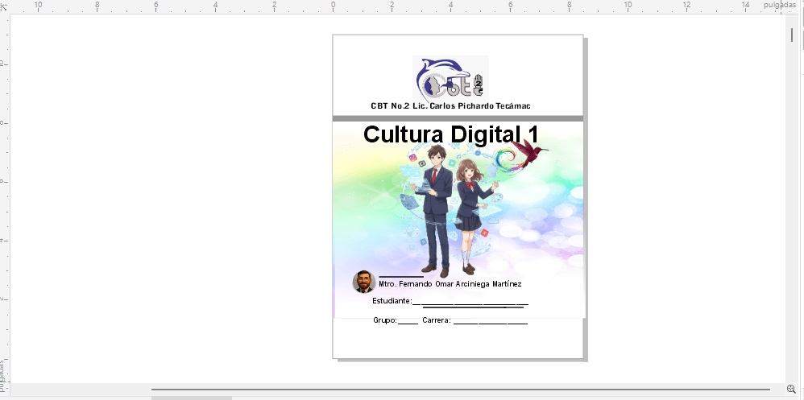The height and width of the screenshot is (400, 804).
Task: Click the 'pulgadas' unit label on ruler
Action: 779,5
